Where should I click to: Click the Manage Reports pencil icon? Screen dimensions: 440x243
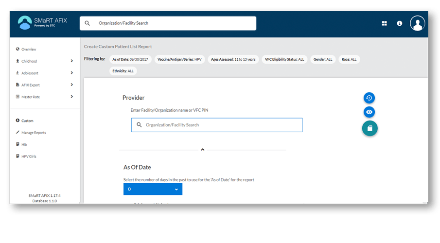18,132
